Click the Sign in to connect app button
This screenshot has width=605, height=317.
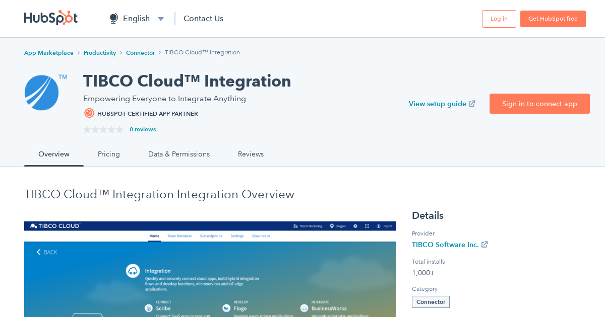539,104
